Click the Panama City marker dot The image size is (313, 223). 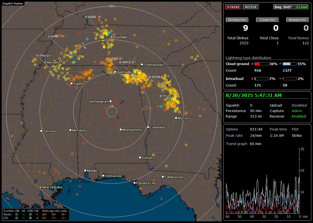tap(134, 183)
